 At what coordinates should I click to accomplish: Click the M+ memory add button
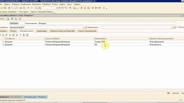(x=96, y=8)
